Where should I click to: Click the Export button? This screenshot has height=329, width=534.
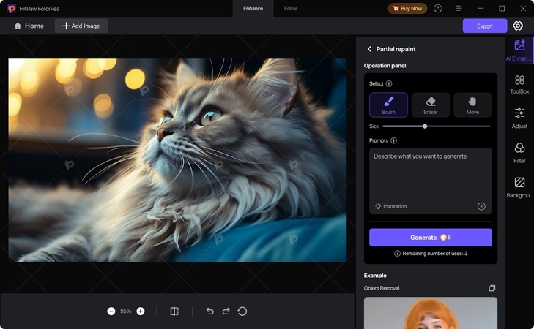click(484, 26)
